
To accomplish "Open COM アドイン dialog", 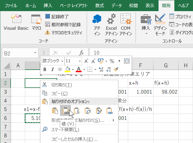I will pos(126,25).
